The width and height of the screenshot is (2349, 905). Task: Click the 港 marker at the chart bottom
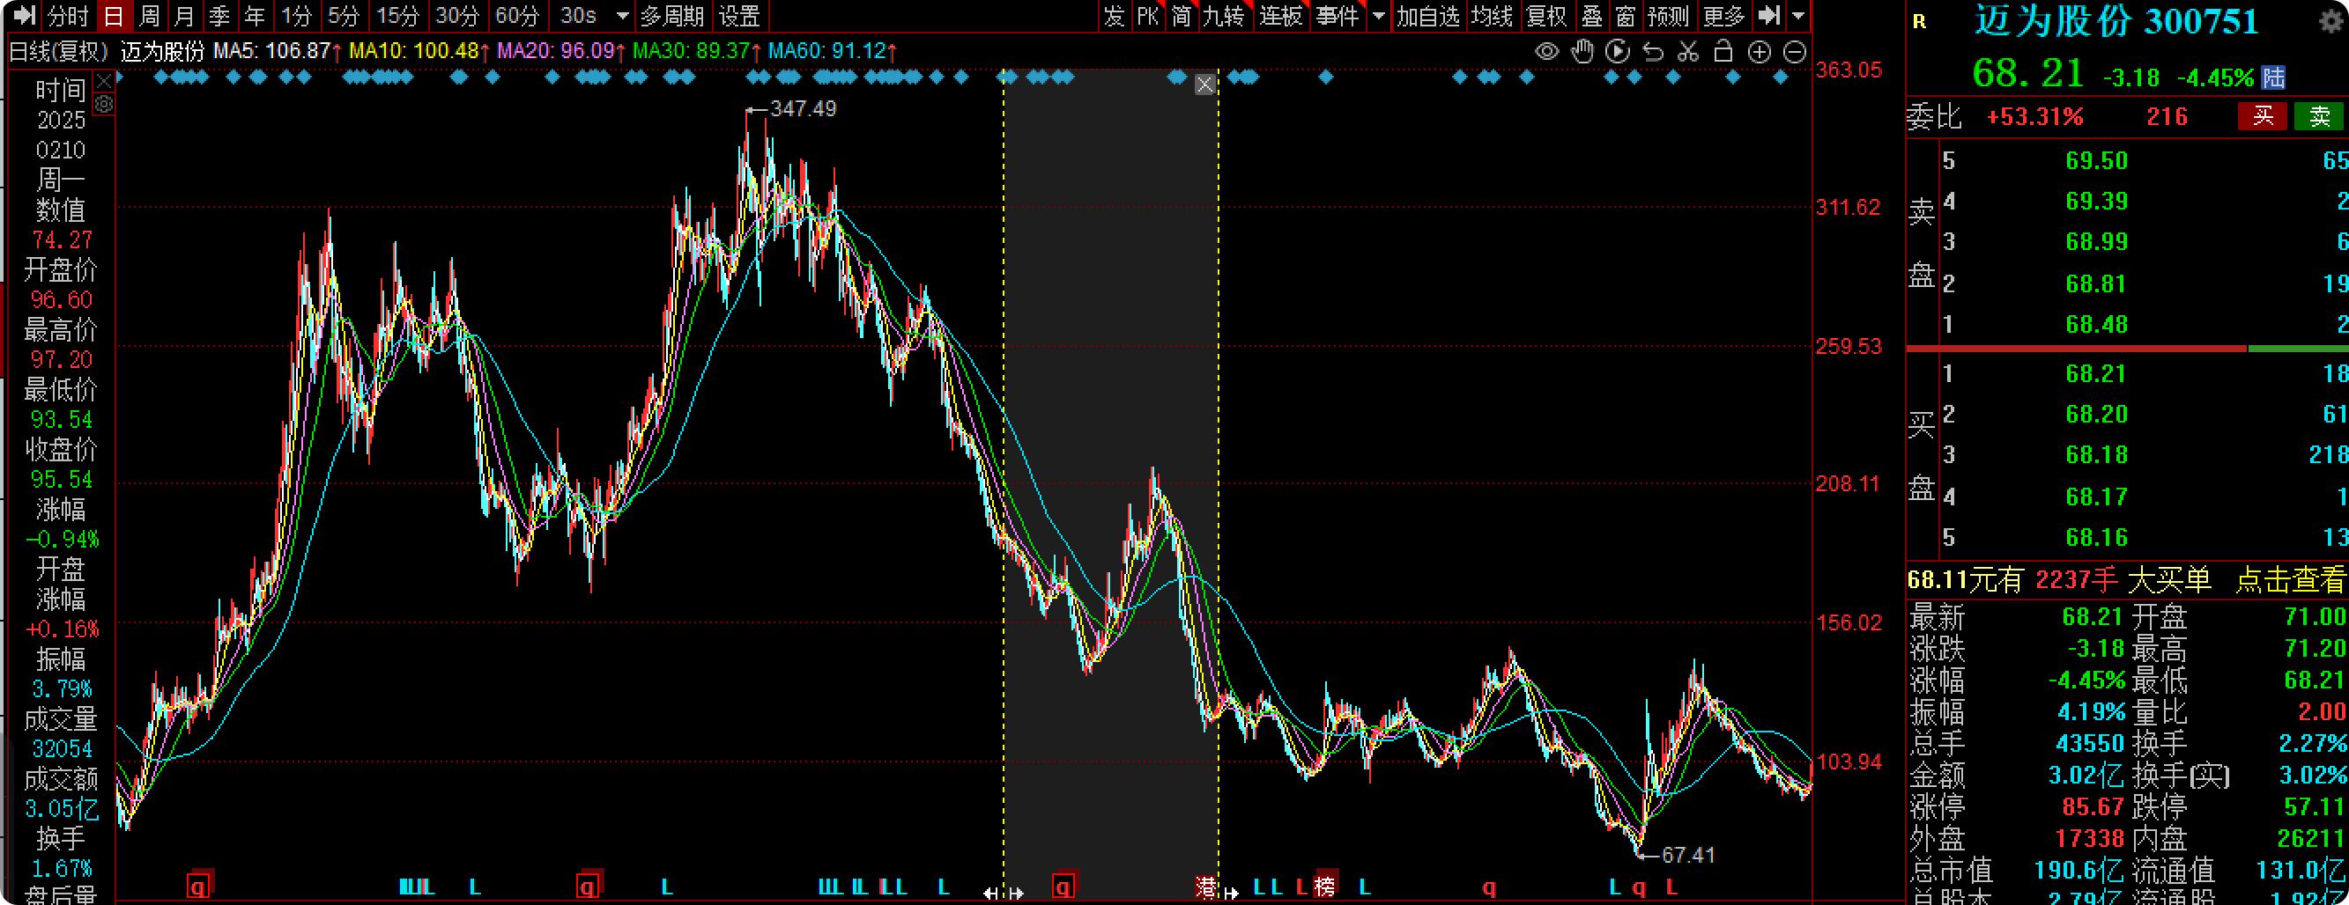coord(1205,886)
